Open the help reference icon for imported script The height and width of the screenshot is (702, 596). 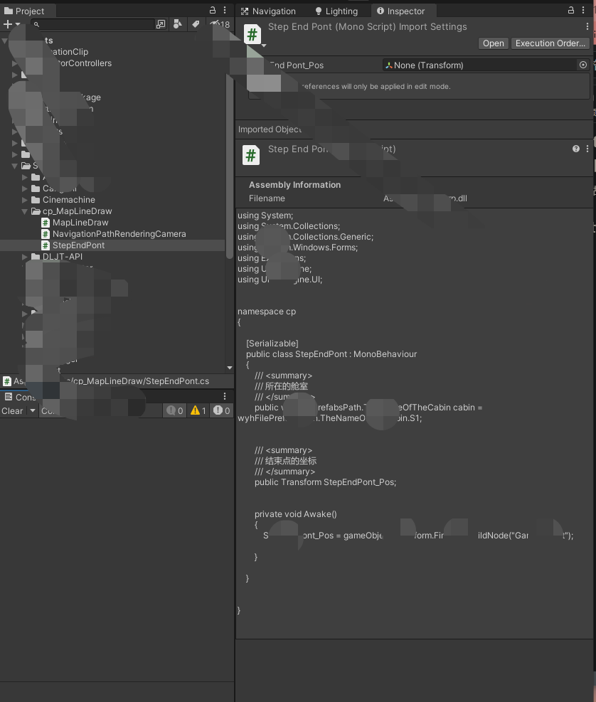pyautogui.click(x=576, y=149)
